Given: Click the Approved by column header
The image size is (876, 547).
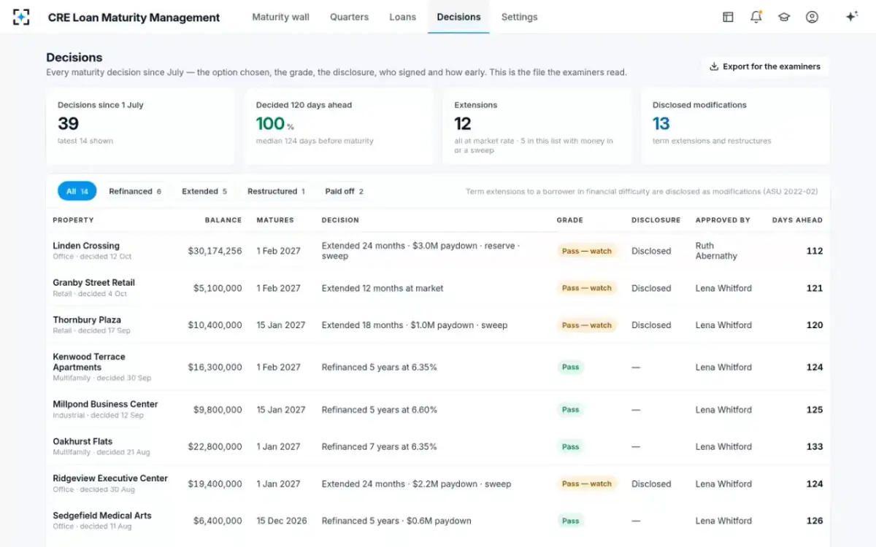Looking at the screenshot, I should pyautogui.click(x=723, y=220).
